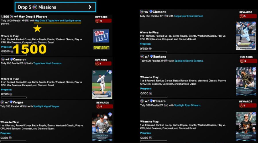Open May Drop 5 Topps Now and Spotlight link
The width and height of the screenshot is (258, 143).
(58, 21)
